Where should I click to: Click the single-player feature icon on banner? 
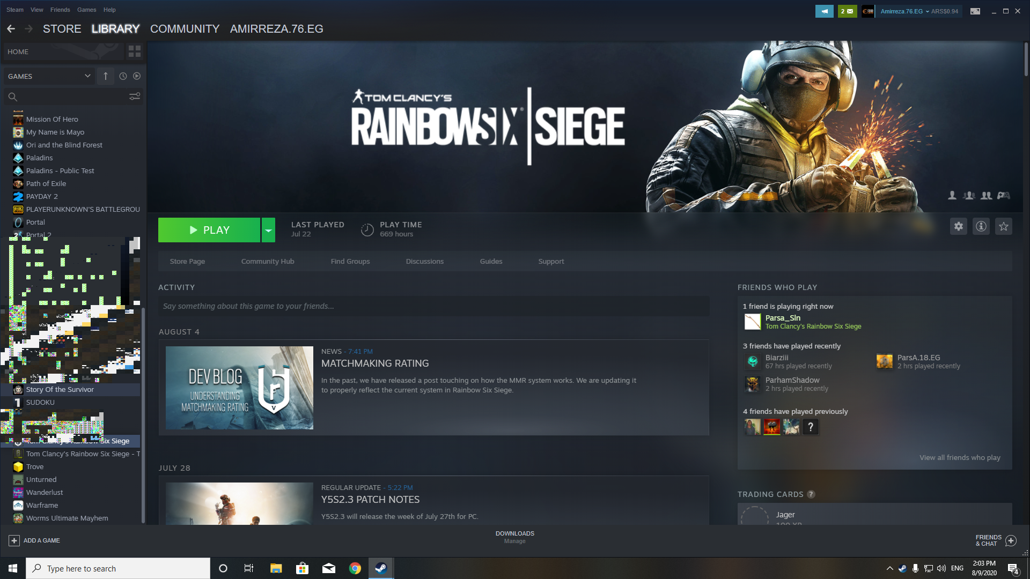(952, 196)
